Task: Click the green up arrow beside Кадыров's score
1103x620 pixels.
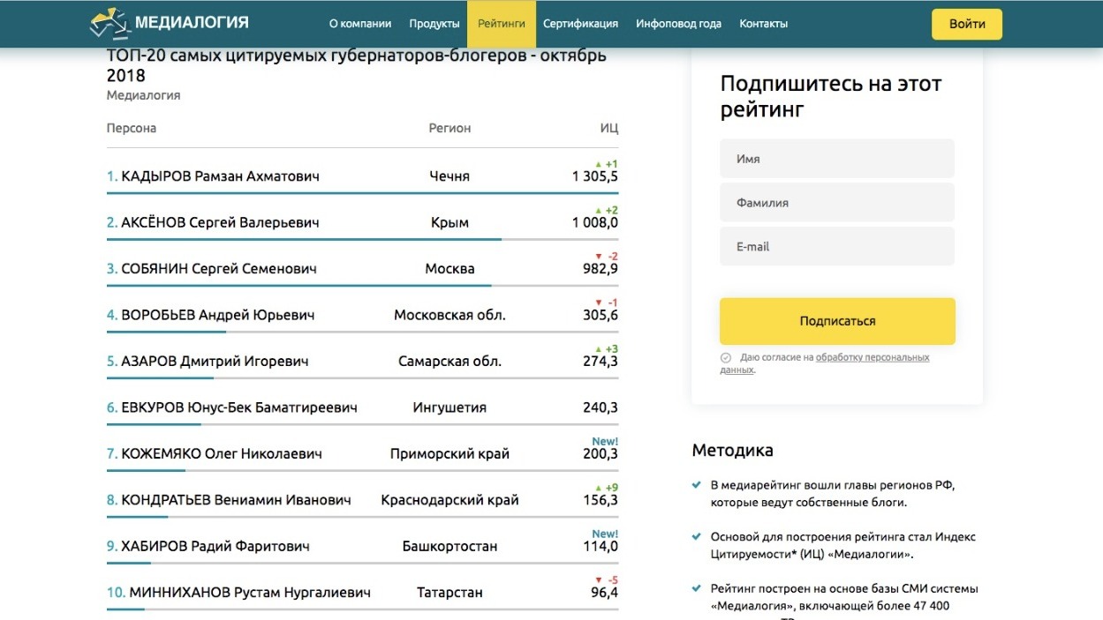Action: coord(598,164)
